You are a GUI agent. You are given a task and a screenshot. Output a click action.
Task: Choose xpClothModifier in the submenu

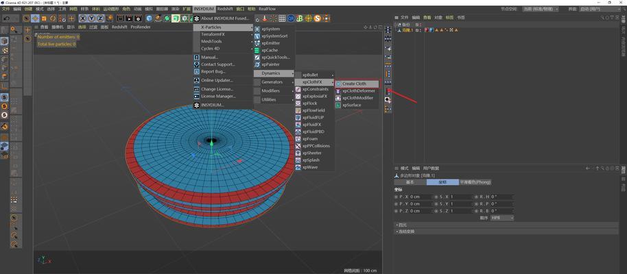tap(357, 98)
